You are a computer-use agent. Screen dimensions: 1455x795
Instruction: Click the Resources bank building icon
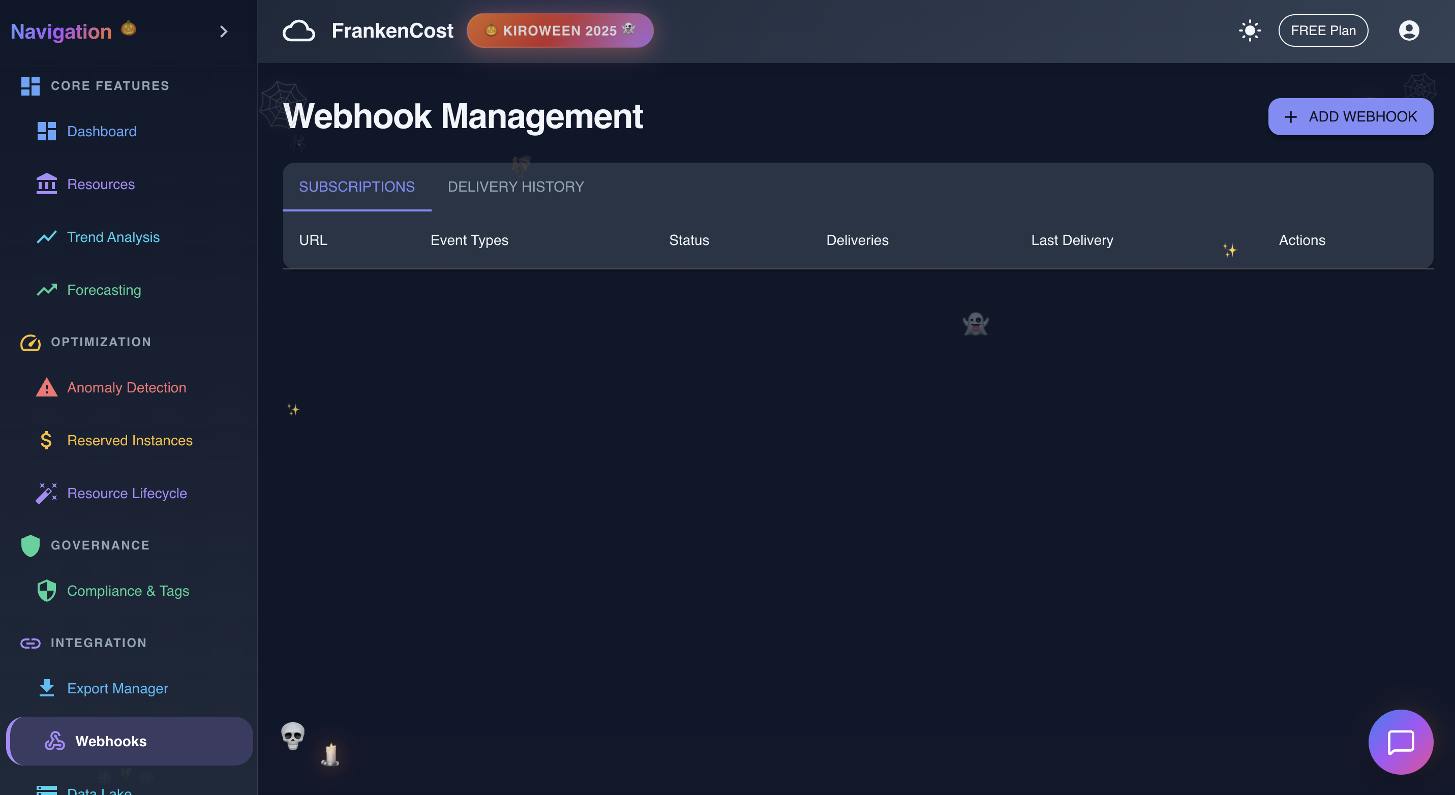[46, 184]
